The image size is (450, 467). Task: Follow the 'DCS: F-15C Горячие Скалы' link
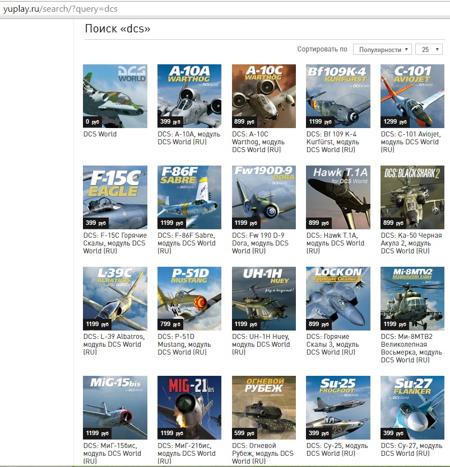click(x=115, y=243)
